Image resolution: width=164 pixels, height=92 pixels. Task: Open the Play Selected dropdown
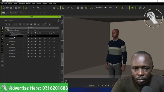(15, 13)
